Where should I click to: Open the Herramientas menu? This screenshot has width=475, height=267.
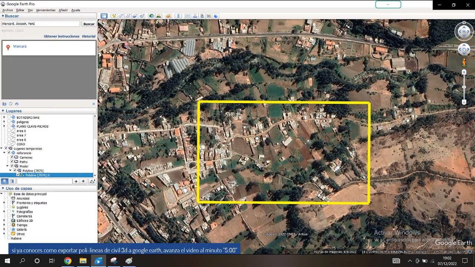[x=46, y=10]
